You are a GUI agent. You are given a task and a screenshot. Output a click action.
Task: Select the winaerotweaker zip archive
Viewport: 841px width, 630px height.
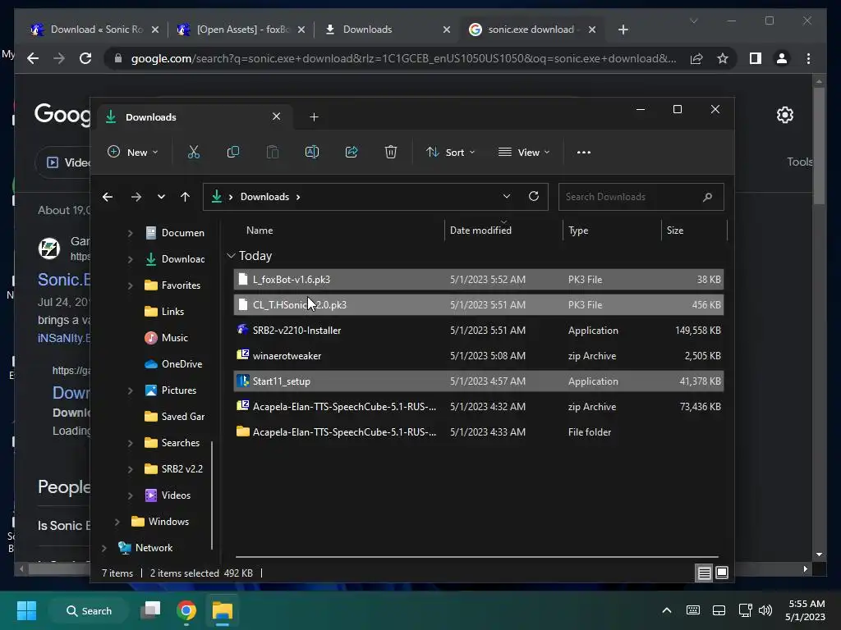pyautogui.click(x=479, y=356)
